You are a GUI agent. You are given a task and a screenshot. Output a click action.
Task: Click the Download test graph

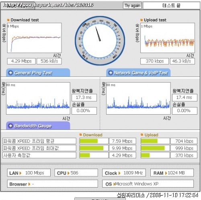[x=34, y=38]
